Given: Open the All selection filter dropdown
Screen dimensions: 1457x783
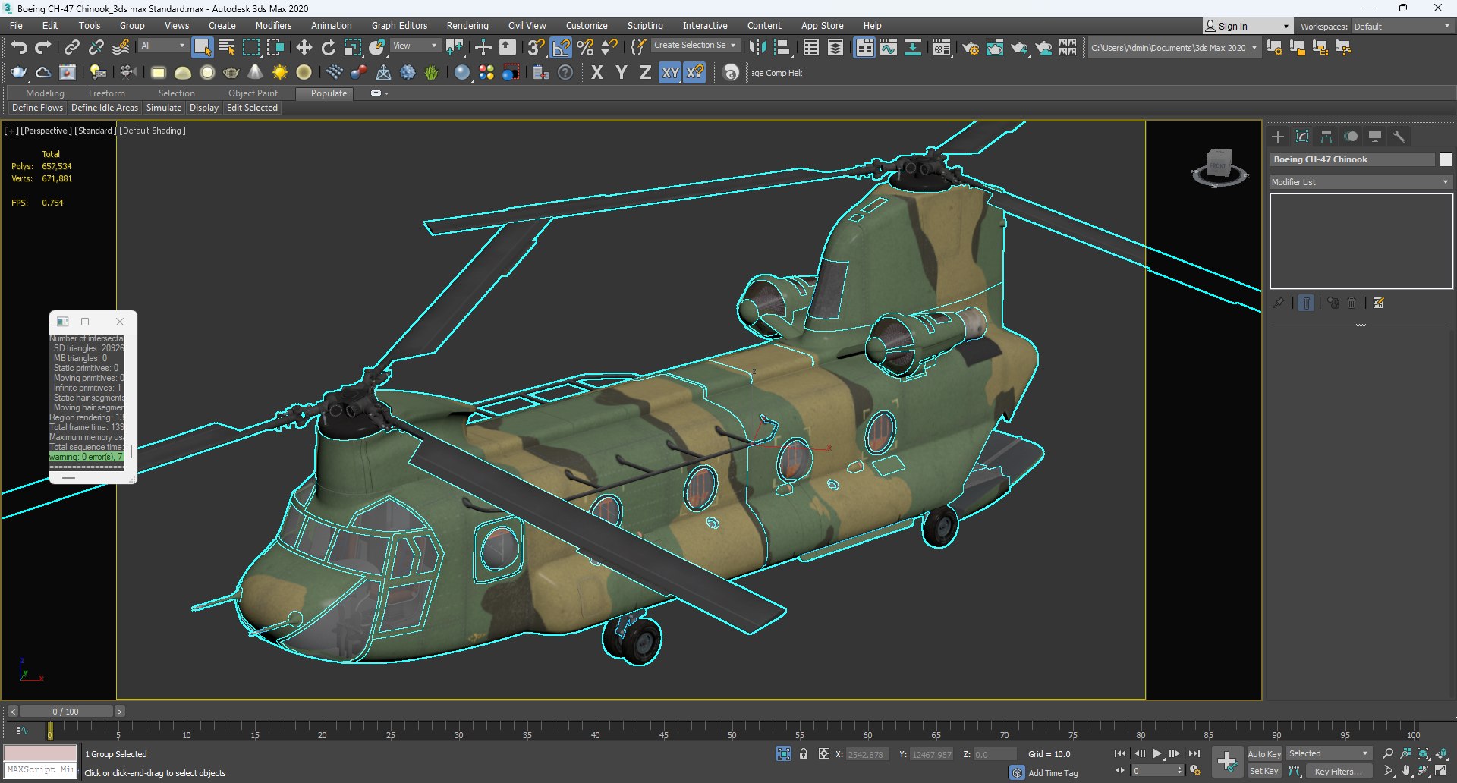Looking at the screenshot, I should pos(162,46).
